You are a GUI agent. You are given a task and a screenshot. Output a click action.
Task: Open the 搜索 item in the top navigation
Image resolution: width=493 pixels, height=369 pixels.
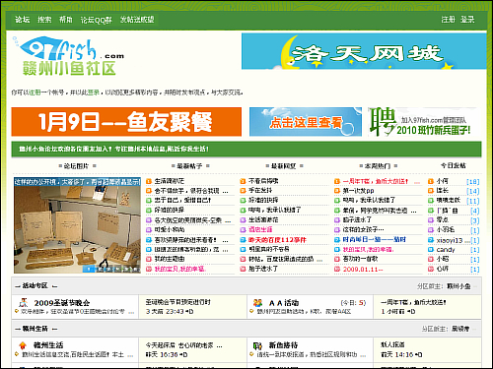44,20
